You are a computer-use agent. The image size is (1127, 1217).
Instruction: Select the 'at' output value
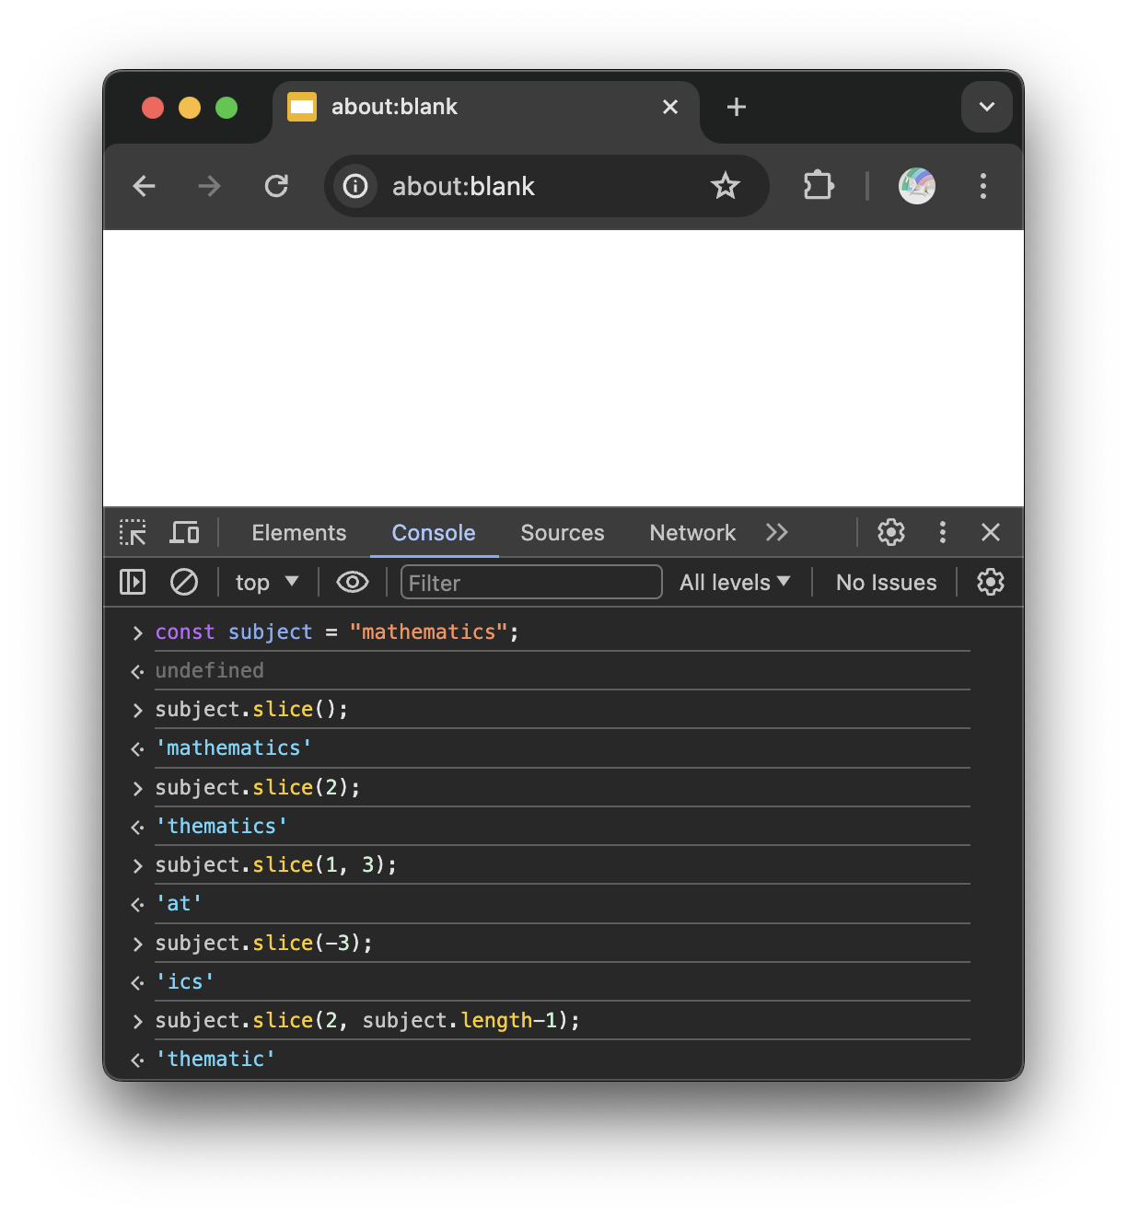(179, 904)
